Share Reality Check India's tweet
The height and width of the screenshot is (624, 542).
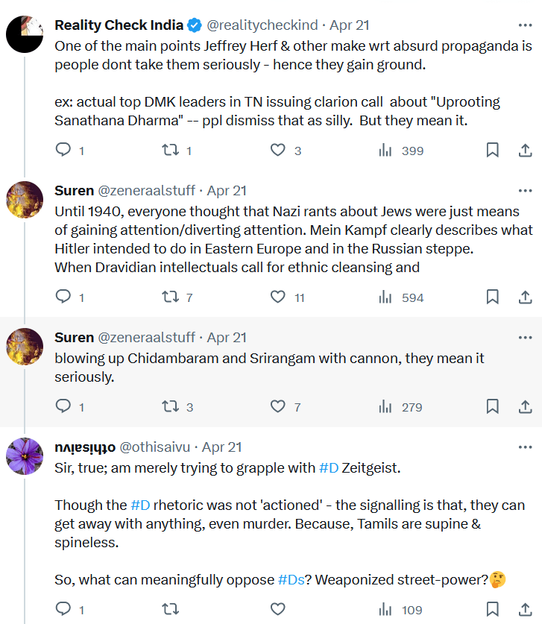pos(524,150)
